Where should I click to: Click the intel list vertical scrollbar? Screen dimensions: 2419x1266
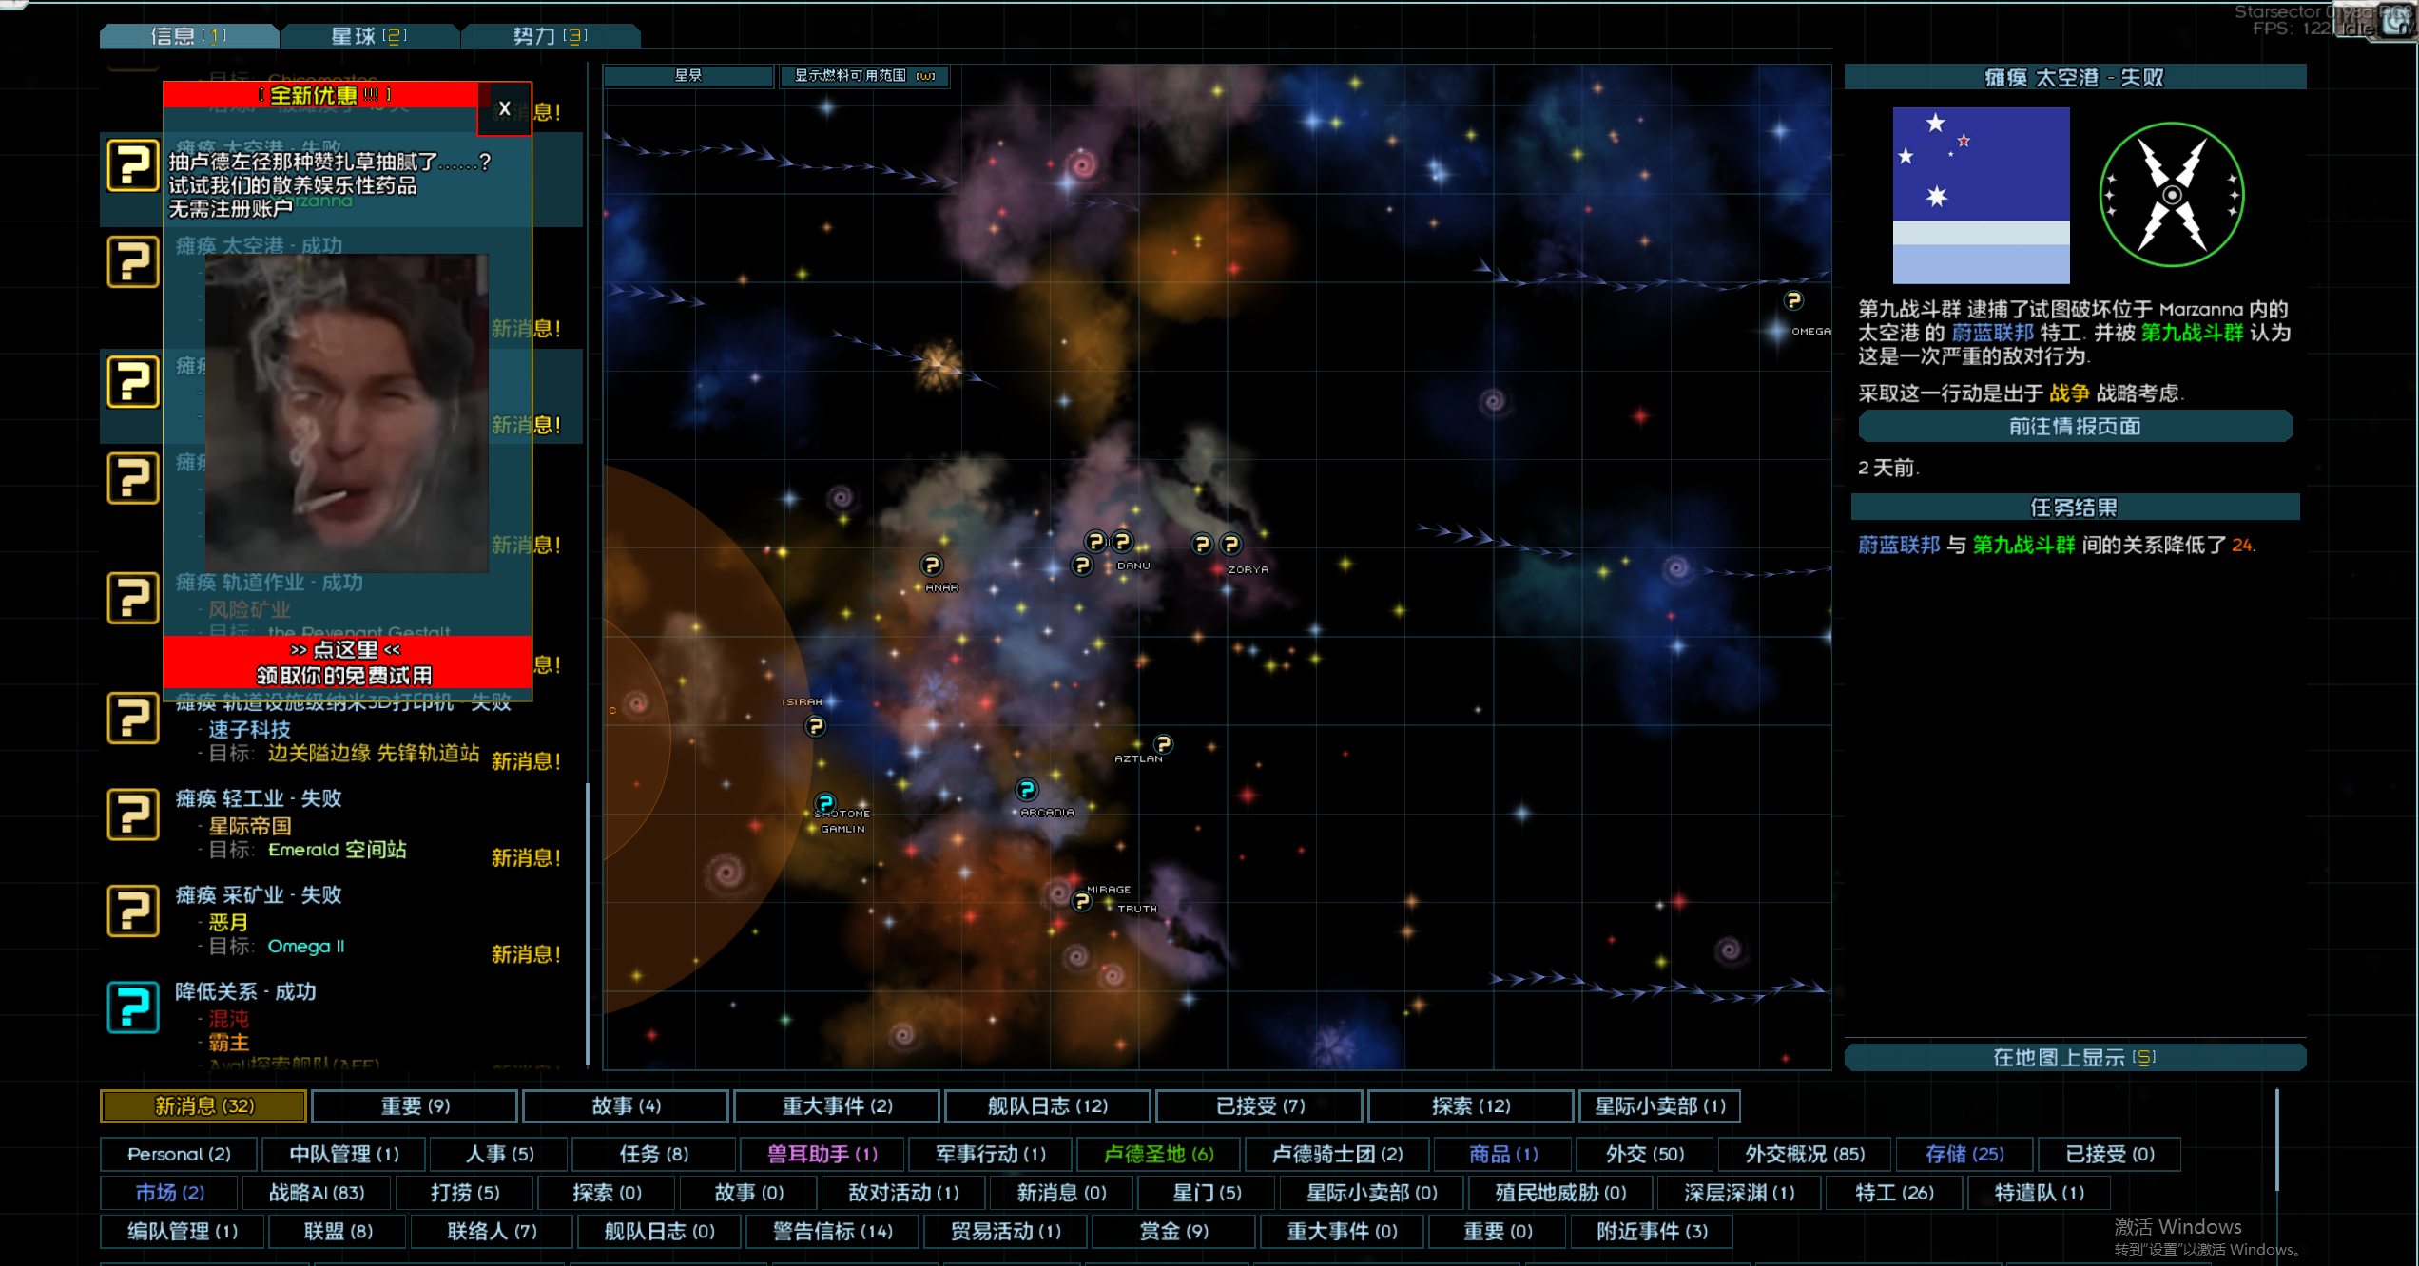coord(588,922)
